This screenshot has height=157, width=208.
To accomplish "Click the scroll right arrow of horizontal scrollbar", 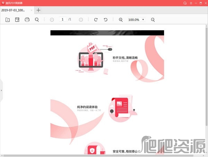I will click(x=203, y=156).
